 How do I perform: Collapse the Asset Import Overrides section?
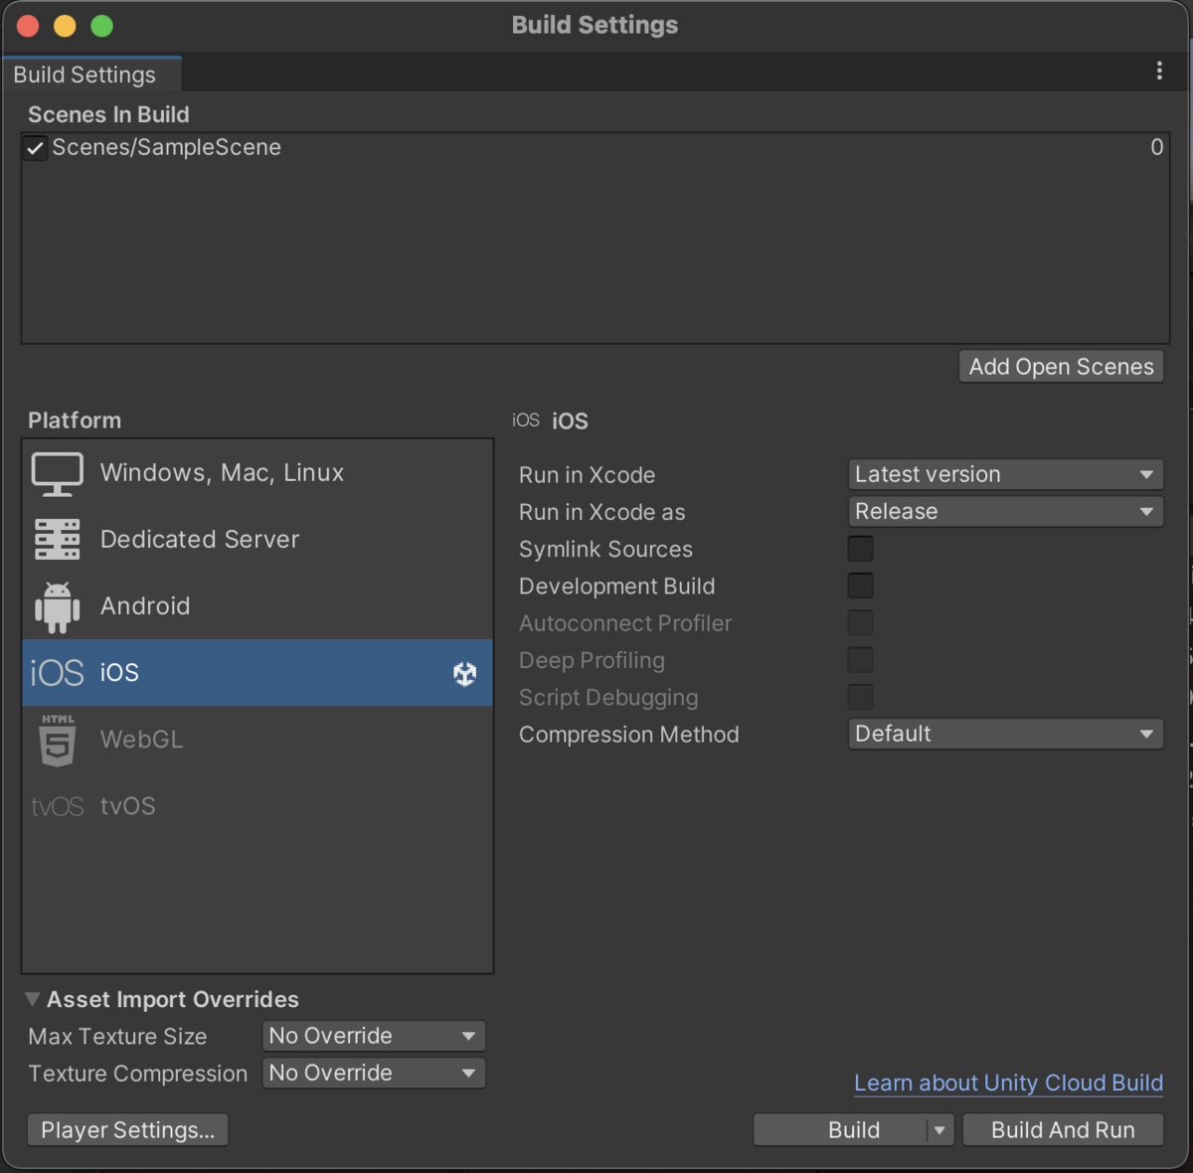pyautogui.click(x=32, y=999)
